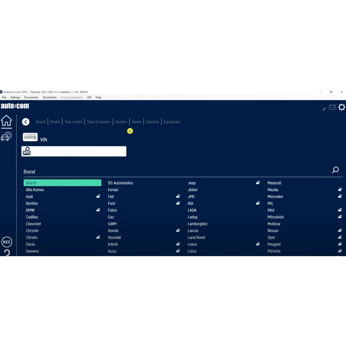Screen dimensions: 346x346
Task: Click the car icon beside Audi
Action: pos(98,196)
